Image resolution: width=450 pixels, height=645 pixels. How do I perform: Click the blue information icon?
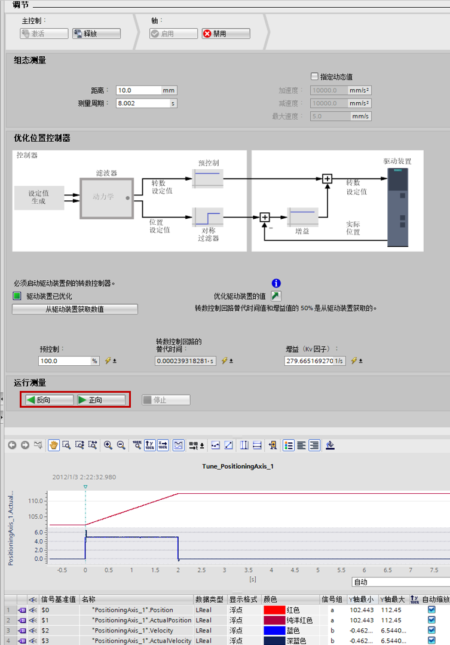(276, 283)
